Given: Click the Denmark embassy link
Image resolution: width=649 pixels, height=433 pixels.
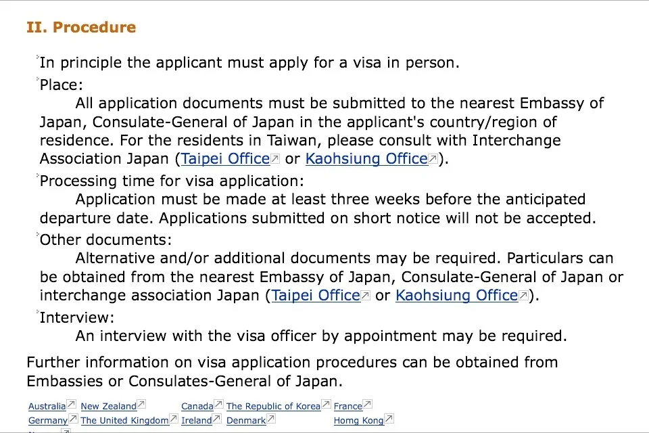Looking at the screenshot, I should pyautogui.click(x=246, y=420).
